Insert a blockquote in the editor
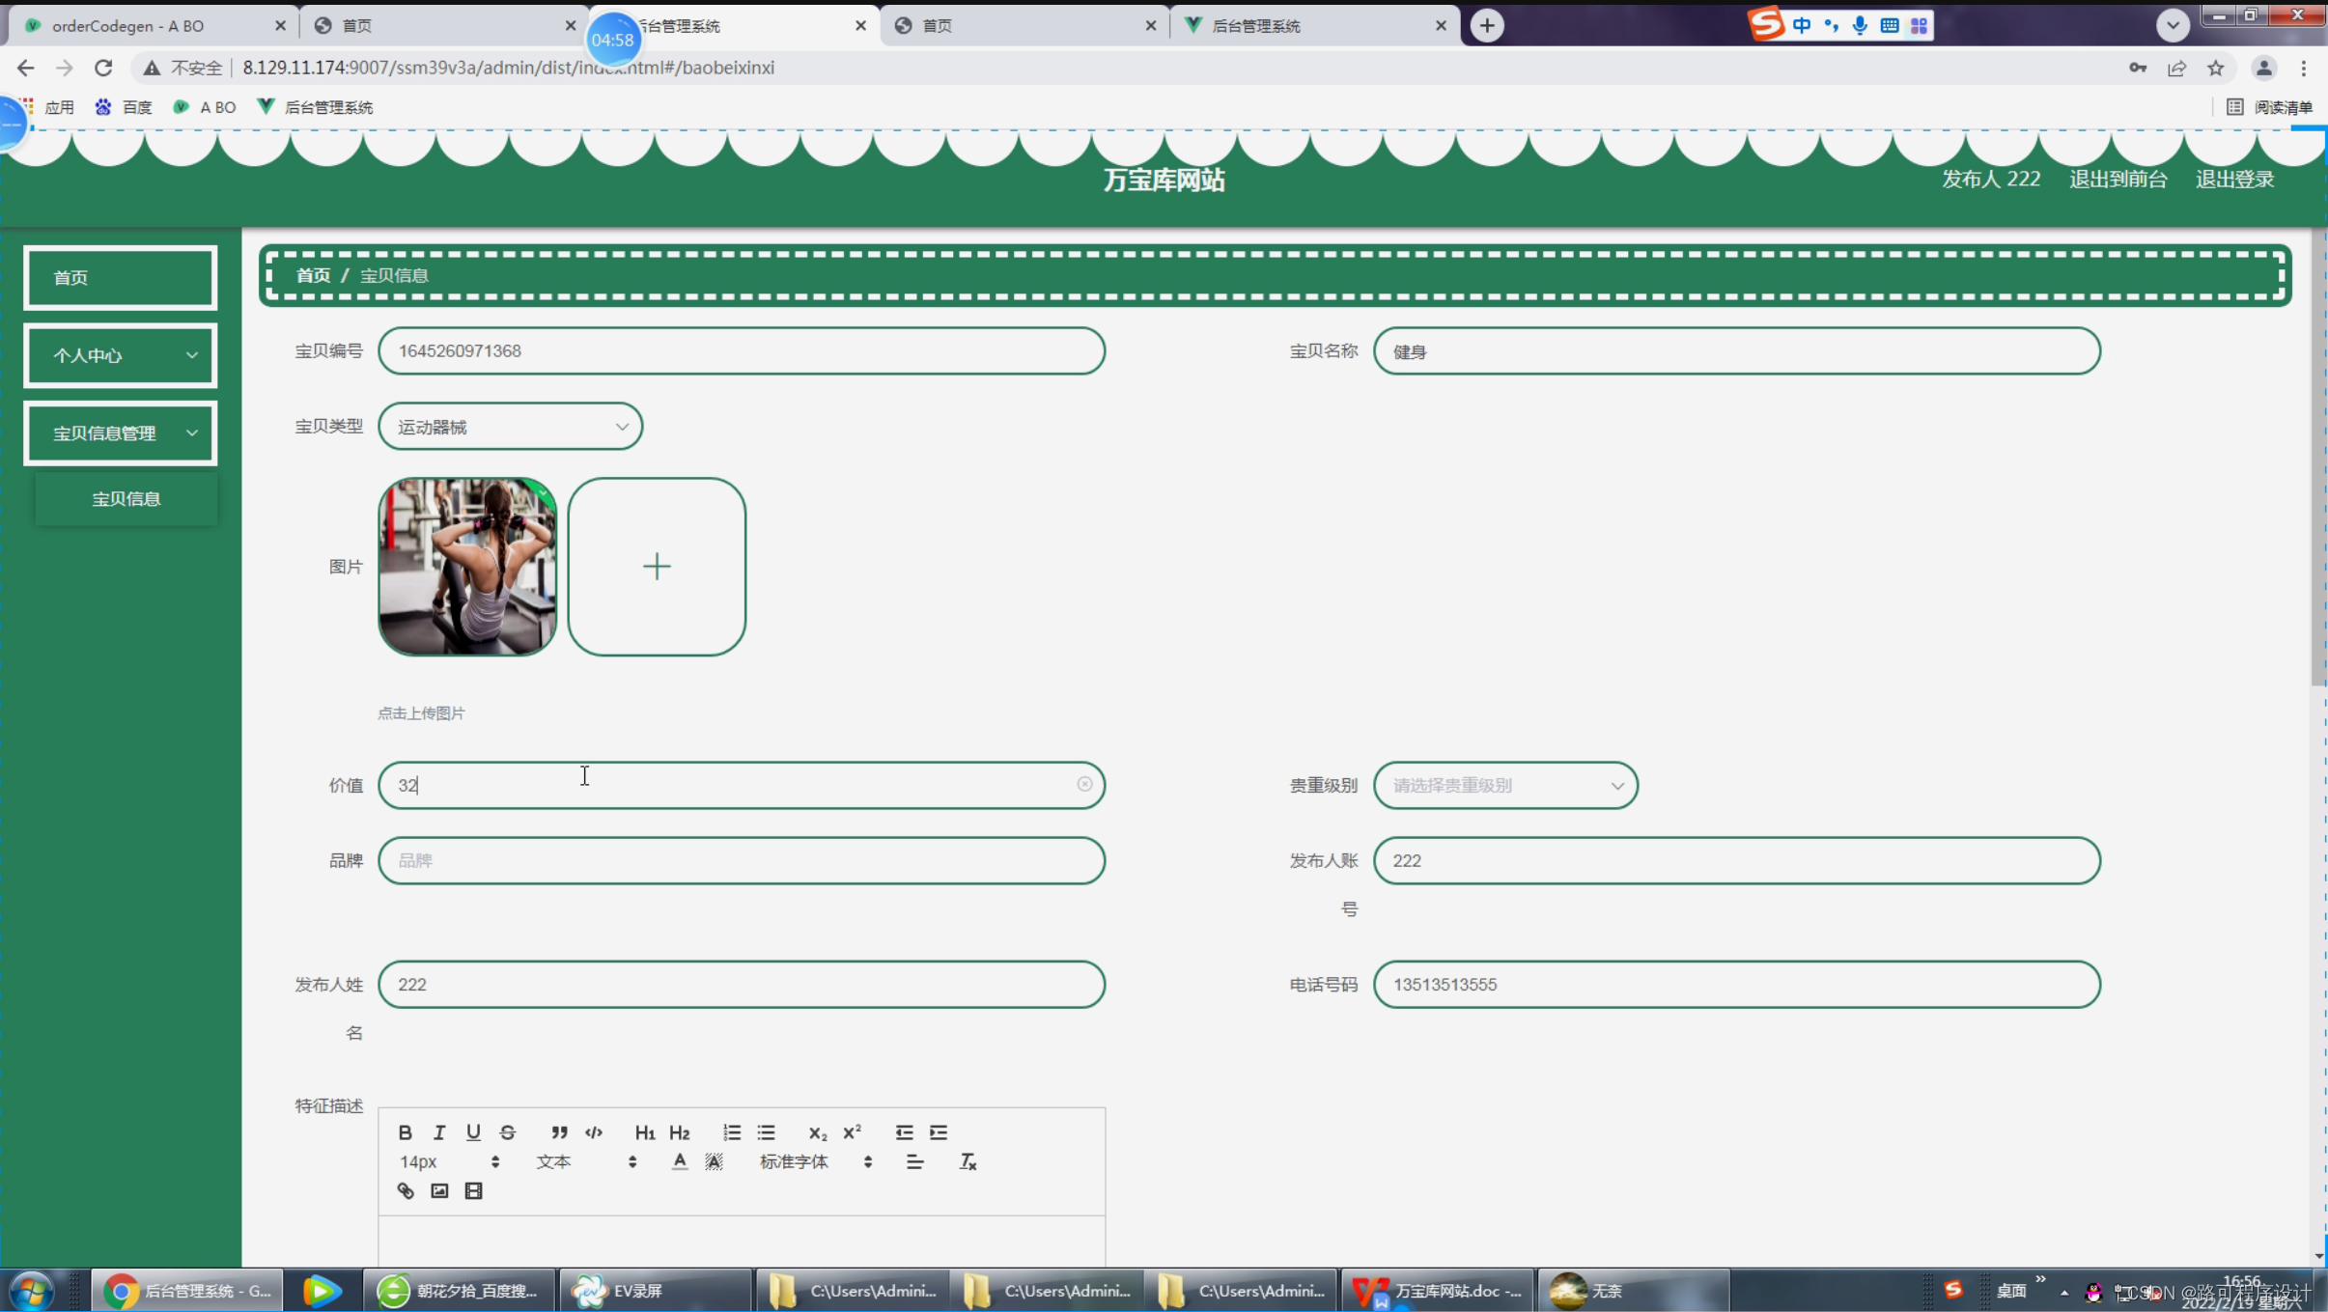 coord(559,1132)
